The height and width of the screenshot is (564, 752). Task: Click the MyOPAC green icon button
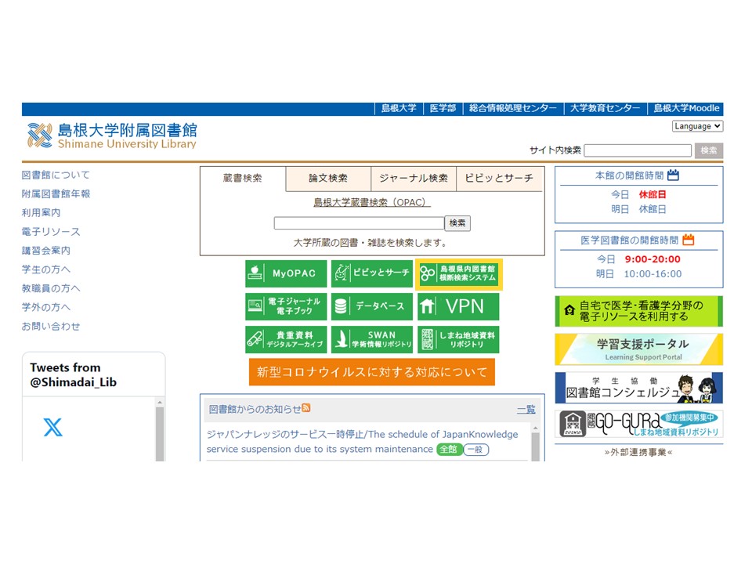pyautogui.click(x=286, y=273)
